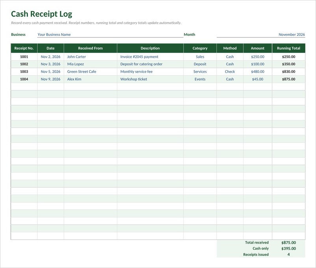Screen dimensions: 316x268
Task: Click the $45.00 amount cell
Action: 258,79
